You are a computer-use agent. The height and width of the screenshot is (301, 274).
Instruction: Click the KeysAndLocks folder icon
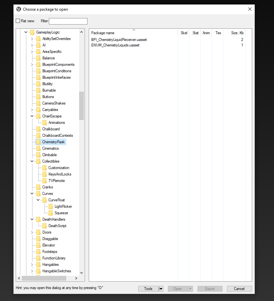45,174
